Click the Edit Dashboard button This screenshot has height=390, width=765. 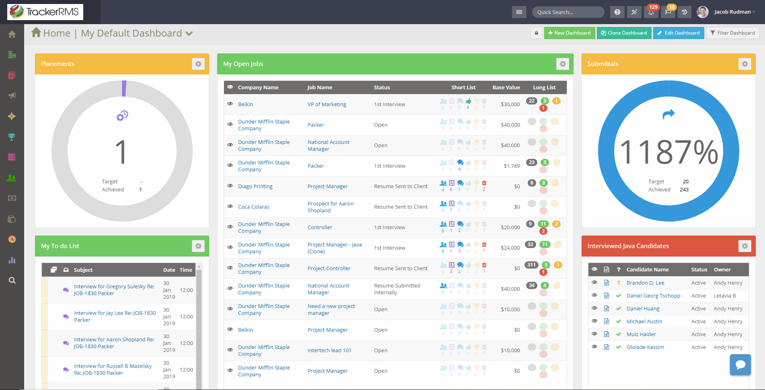[679, 33]
